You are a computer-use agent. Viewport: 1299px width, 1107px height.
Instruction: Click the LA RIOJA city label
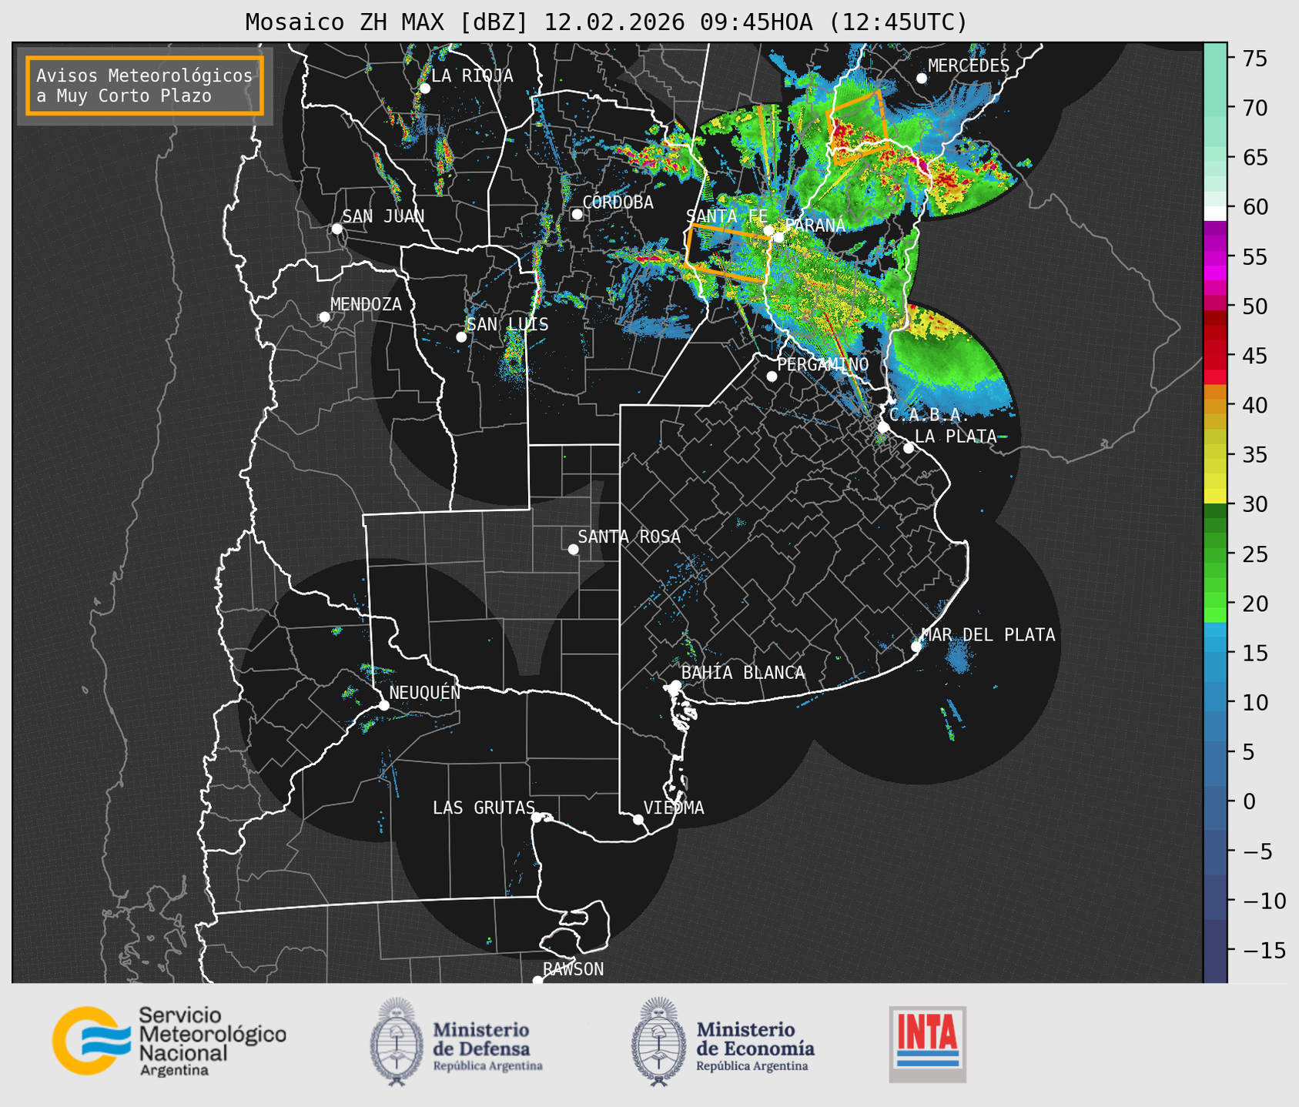click(472, 75)
